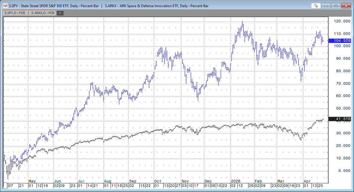Select the S.SPY,D : PCB tab
The height and width of the screenshot is (192, 354).
(x=15, y=13)
